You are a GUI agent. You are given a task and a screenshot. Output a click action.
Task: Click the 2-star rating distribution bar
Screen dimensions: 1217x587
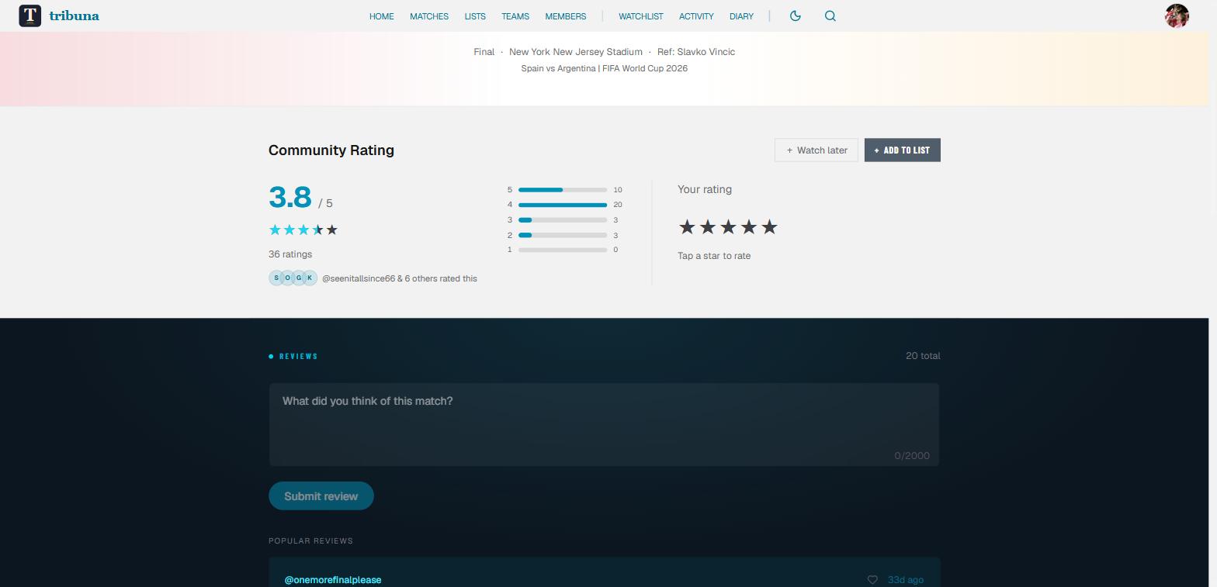(x=563, y=235)
